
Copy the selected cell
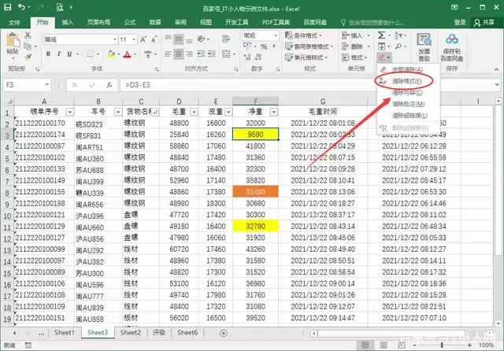(28, 46)
